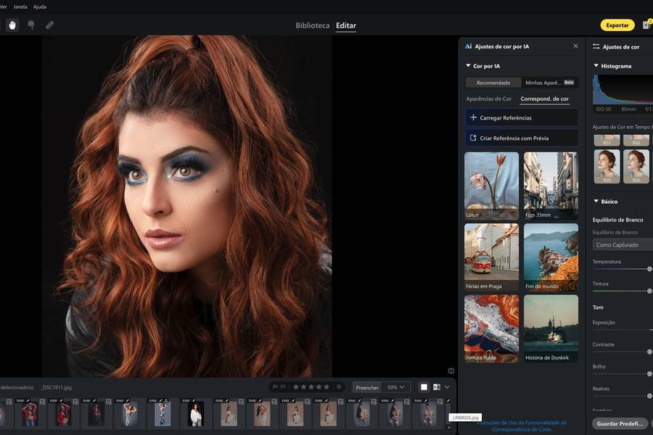
Task: Select the Lótus reference thumbnail
Action: tap(491, 186)
